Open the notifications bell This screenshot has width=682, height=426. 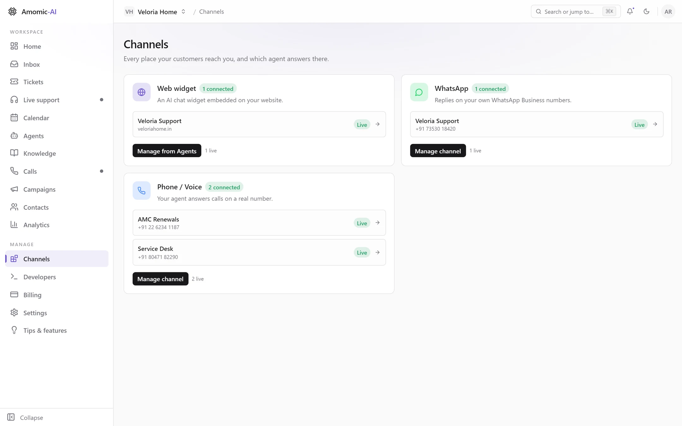point(630,11)
